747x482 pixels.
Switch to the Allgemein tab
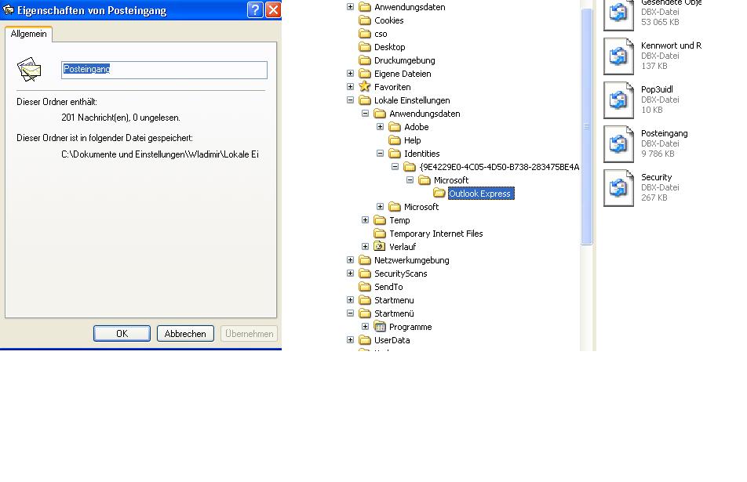[28, 34]
